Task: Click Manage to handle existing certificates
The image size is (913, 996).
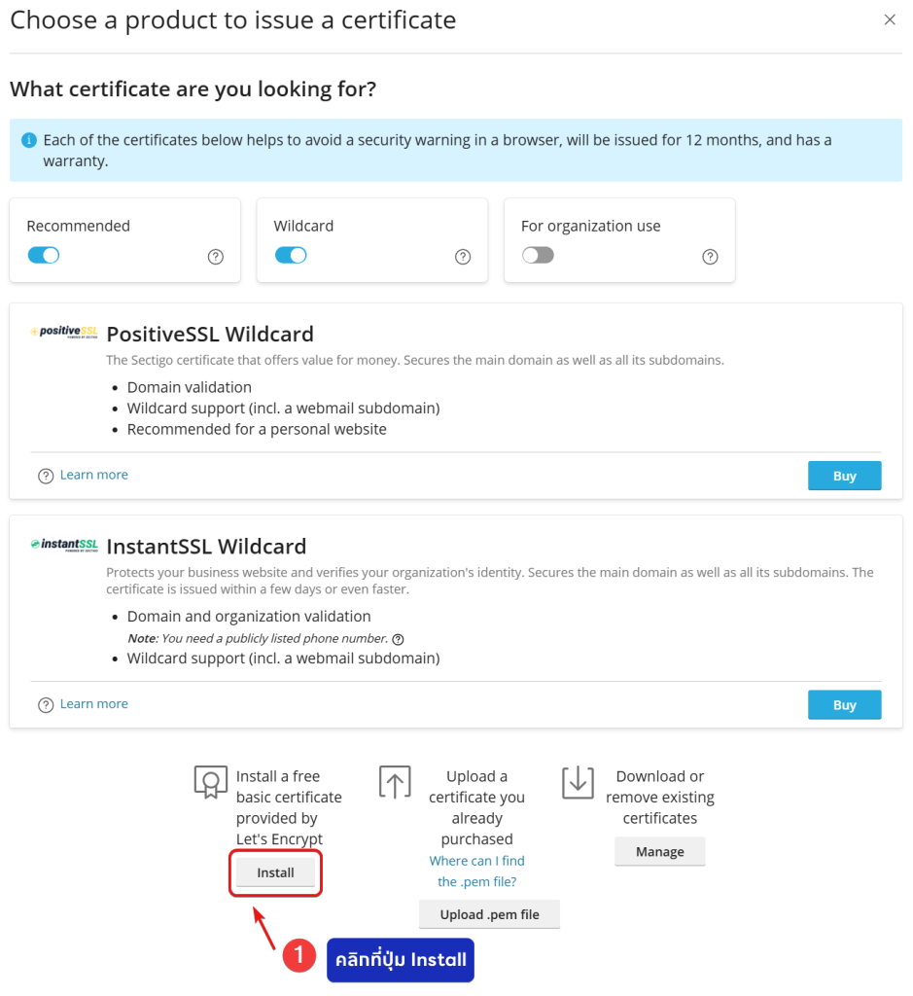Action: (x=659, y=851)
